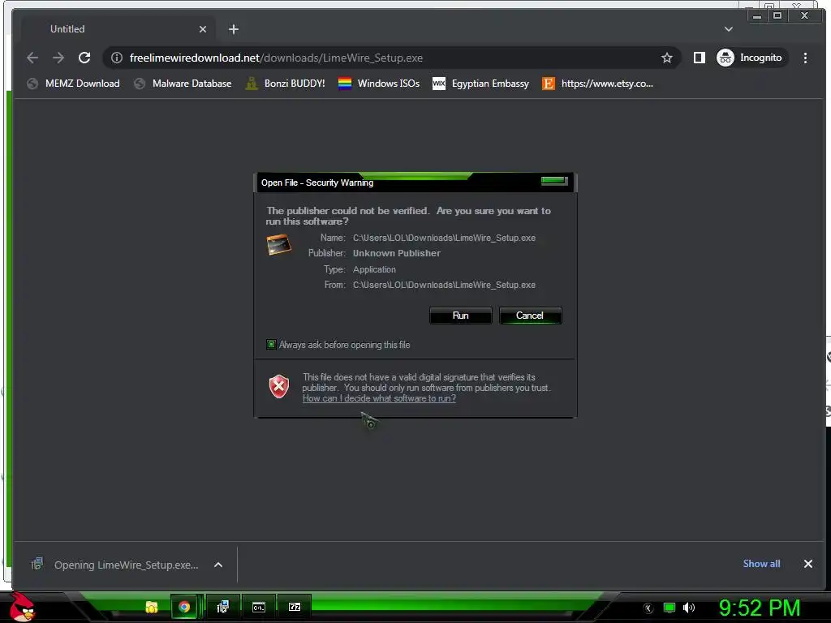Open the side panel icon in toolbar
Viewport: 831px width, 623px height.
point(699,58)
